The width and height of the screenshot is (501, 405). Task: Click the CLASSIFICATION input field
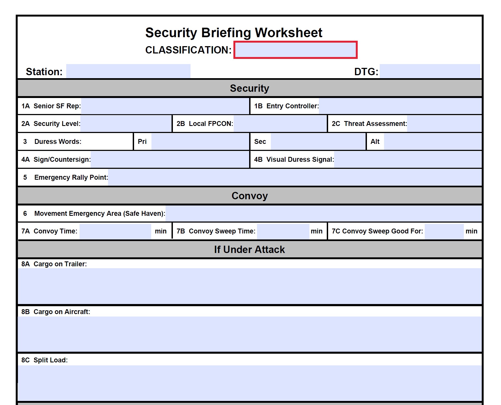click(x=295, y=50)
